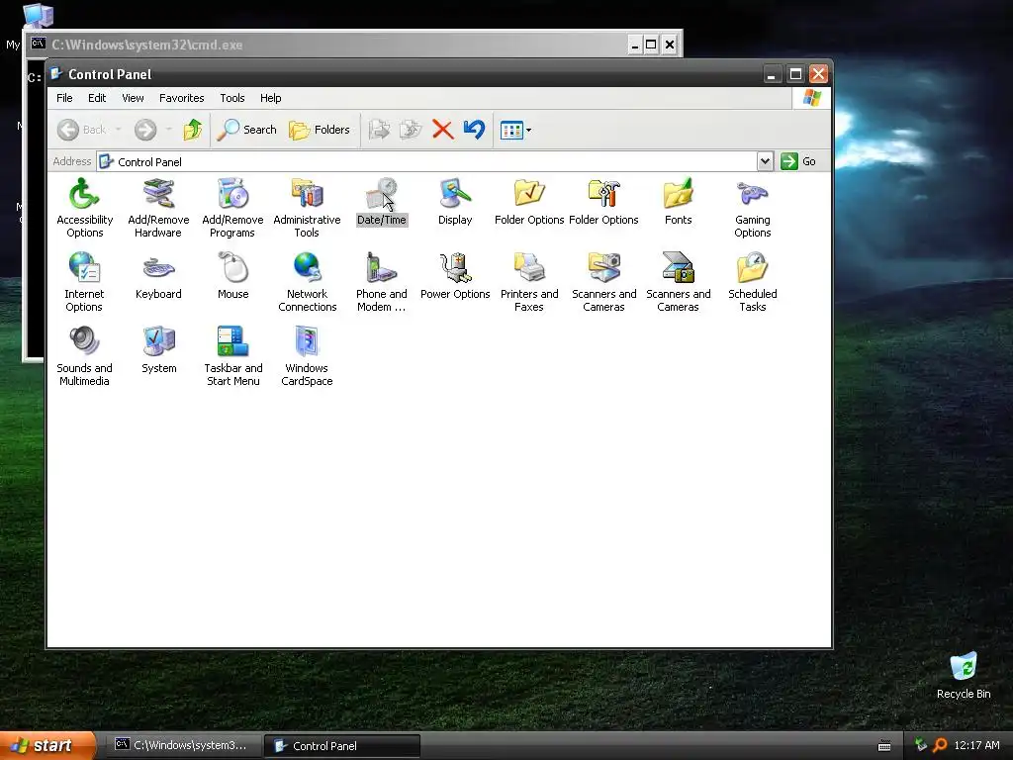Click the Search toolbar button
Screen dimensions: 1013x760
[x=246, y=130]
